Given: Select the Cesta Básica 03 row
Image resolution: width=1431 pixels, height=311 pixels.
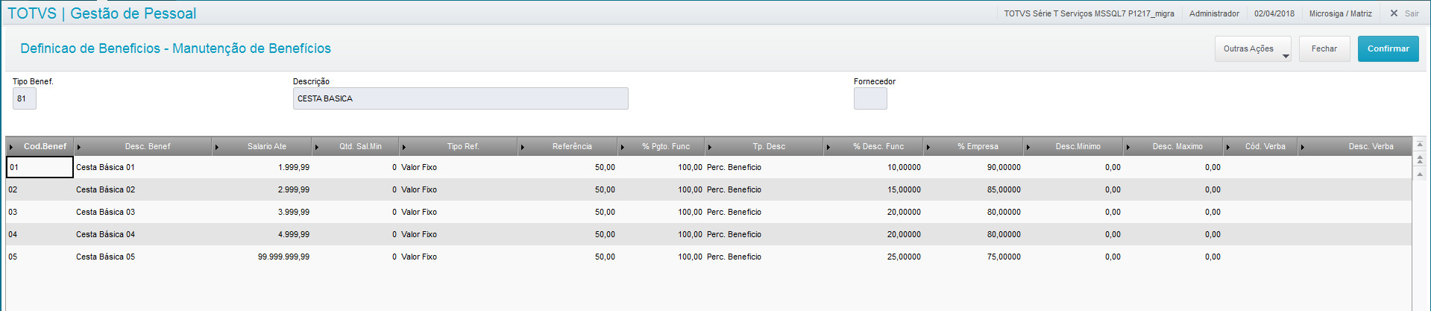Looking at the screenshot, I should coord(105,212).
